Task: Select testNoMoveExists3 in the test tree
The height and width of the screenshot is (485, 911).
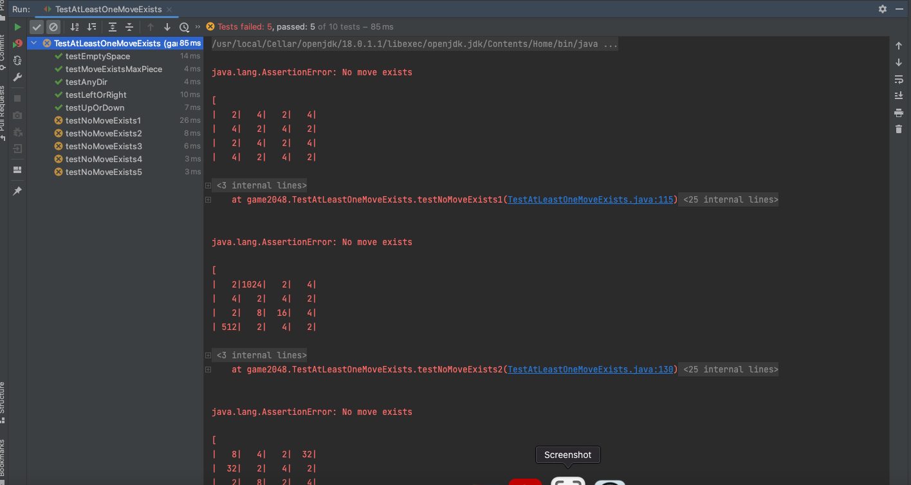Action: coord(104,146)
